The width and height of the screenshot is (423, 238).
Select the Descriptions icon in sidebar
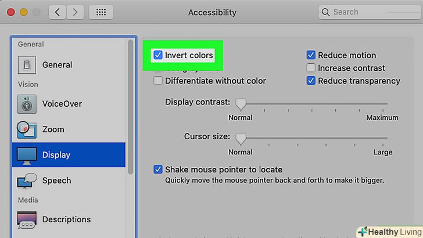point(26,219)
